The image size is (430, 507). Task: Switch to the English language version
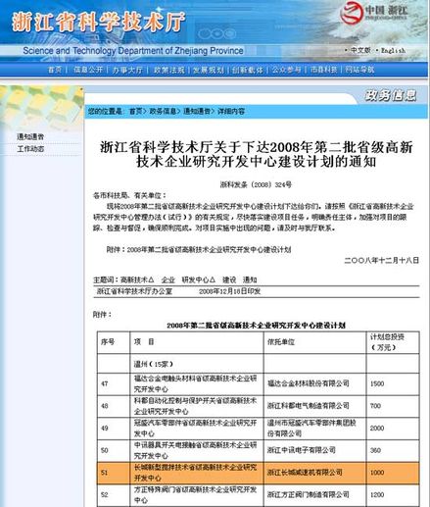[393, 50]
